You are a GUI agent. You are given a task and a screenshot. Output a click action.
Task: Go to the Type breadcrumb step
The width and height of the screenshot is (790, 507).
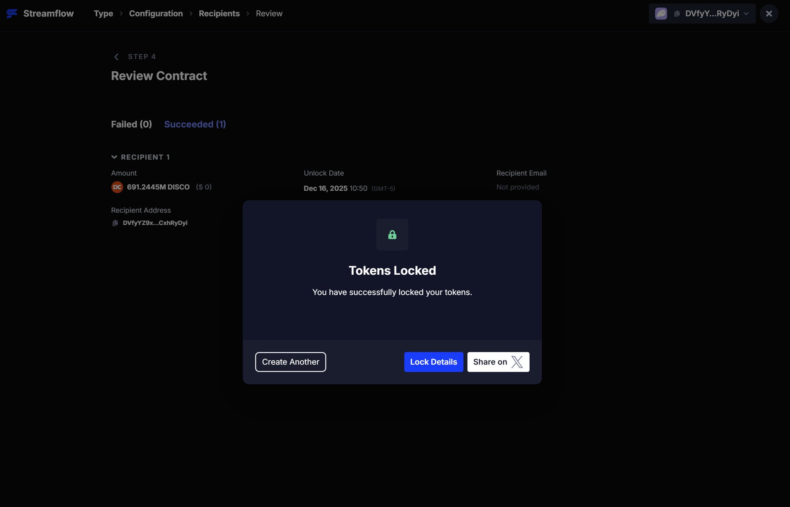click(103, 13)
